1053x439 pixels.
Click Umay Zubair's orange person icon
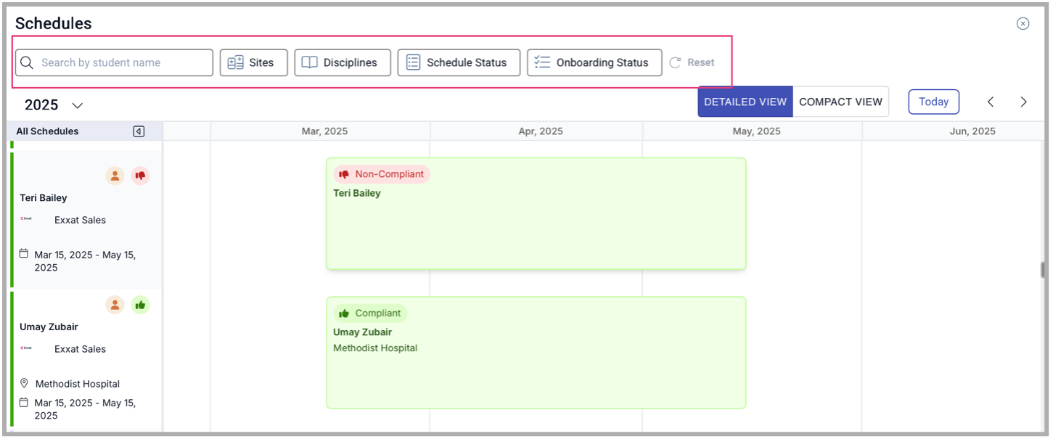coord(115,305)
